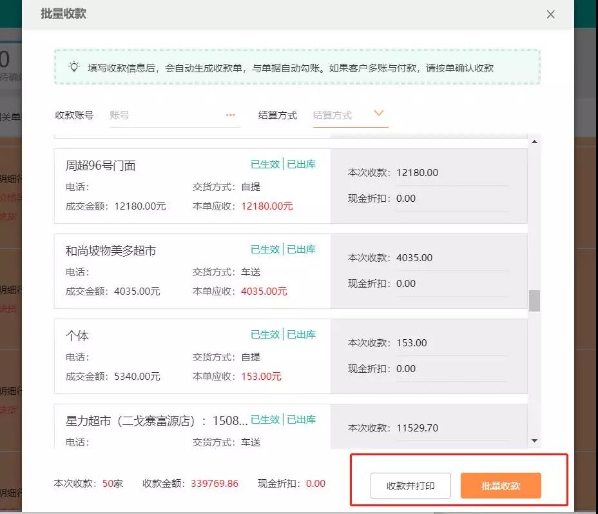
Task: Edit 本次收款 amount 153.00 for 个体
Action: point(451,343)
